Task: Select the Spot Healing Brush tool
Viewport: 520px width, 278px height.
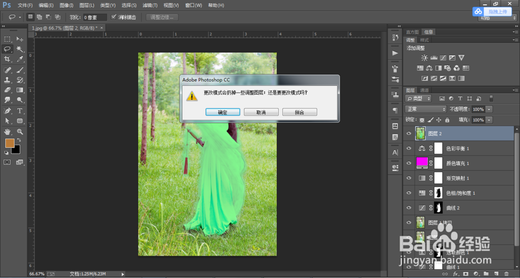Action: click(7, 70)
